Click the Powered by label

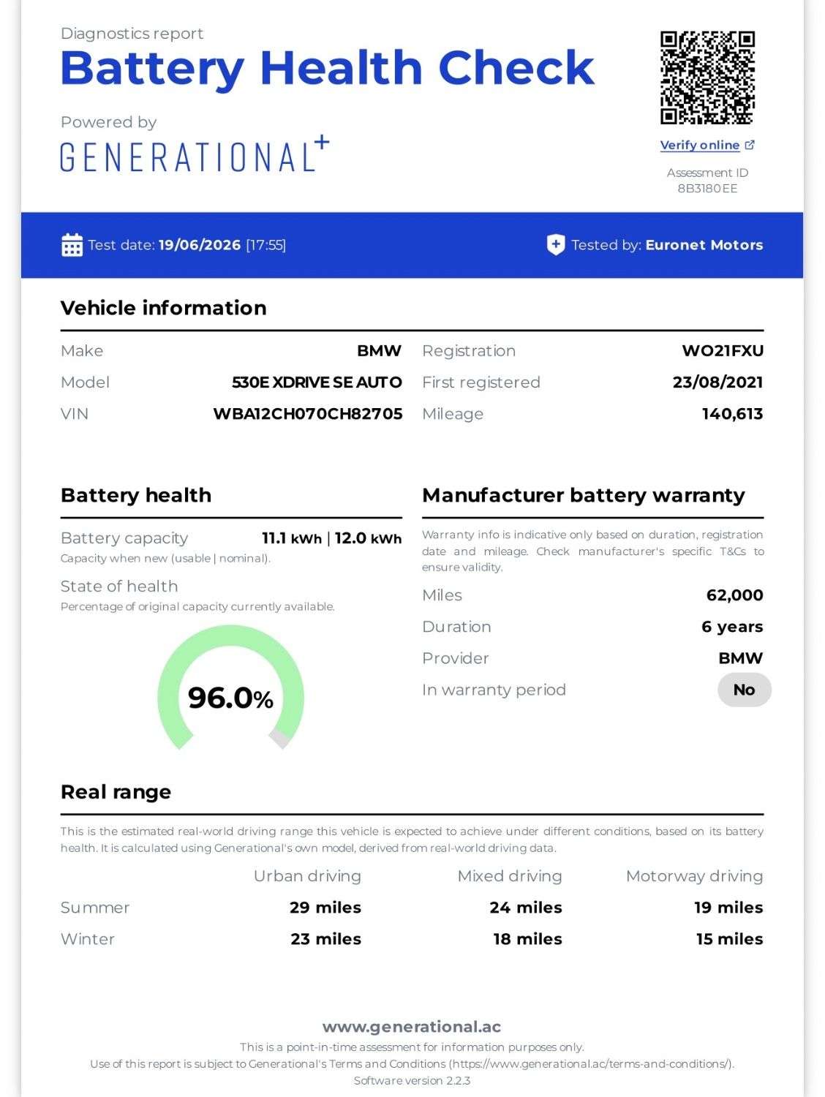(x=108, y=122)
